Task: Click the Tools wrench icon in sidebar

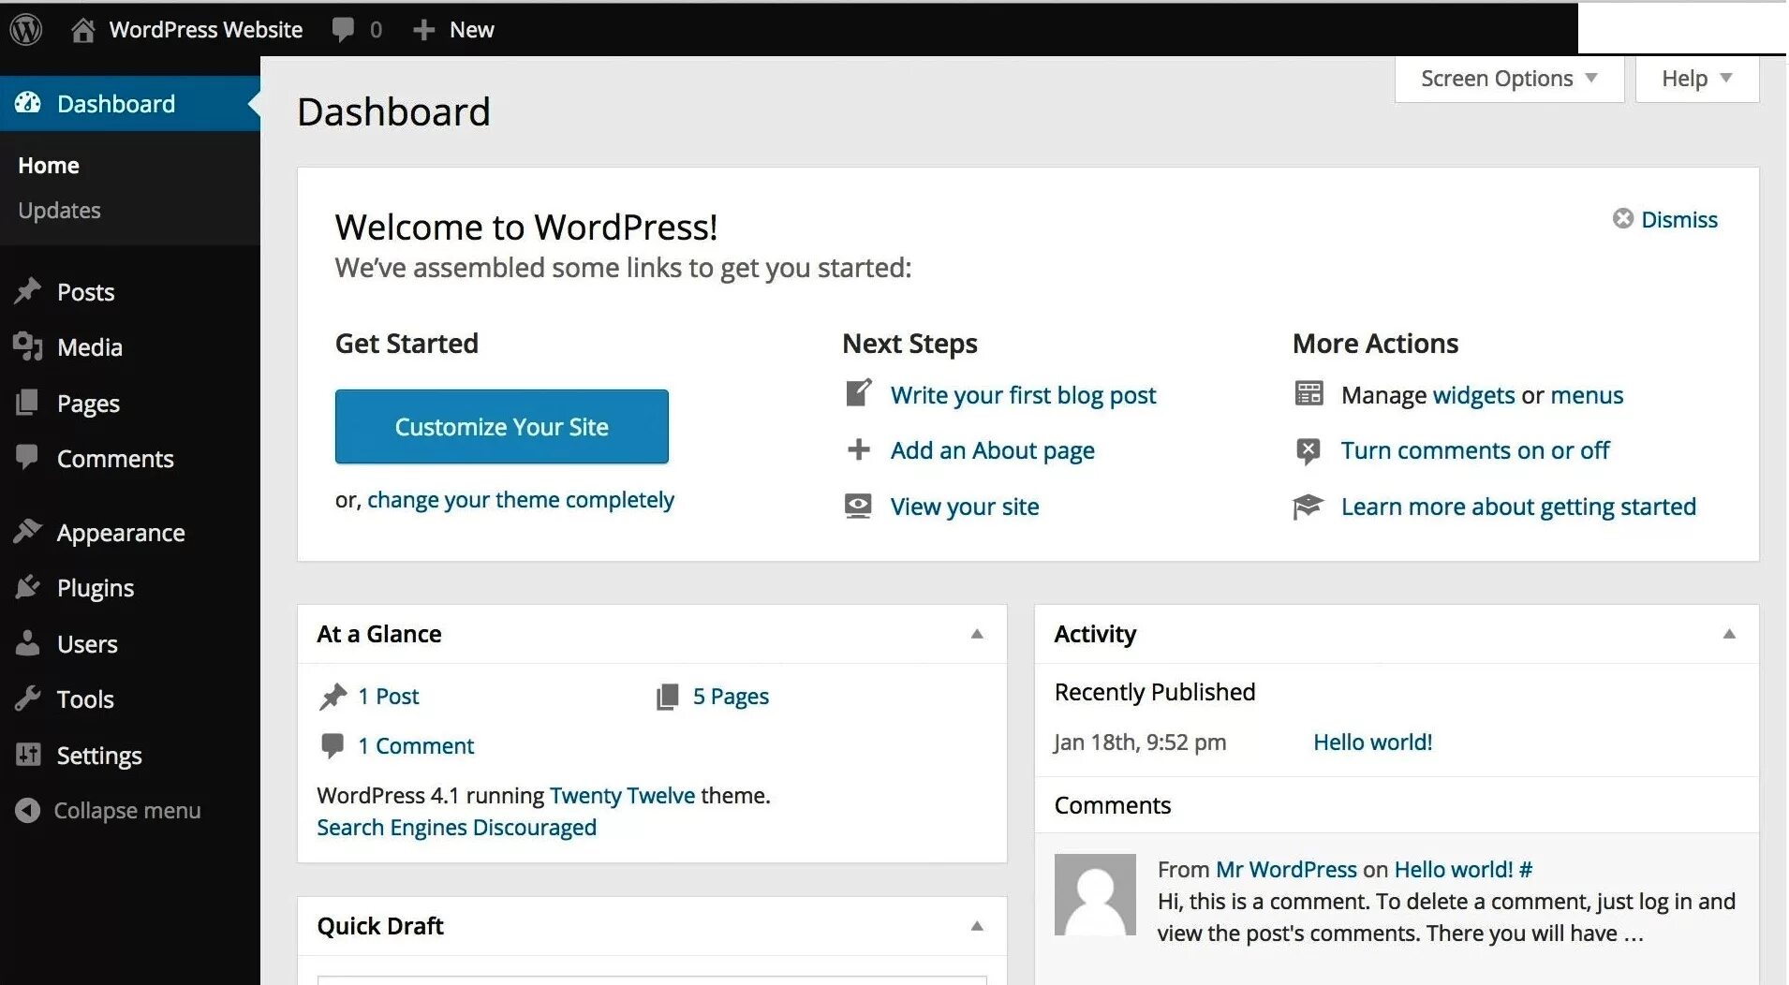Action: pos(28,698)
